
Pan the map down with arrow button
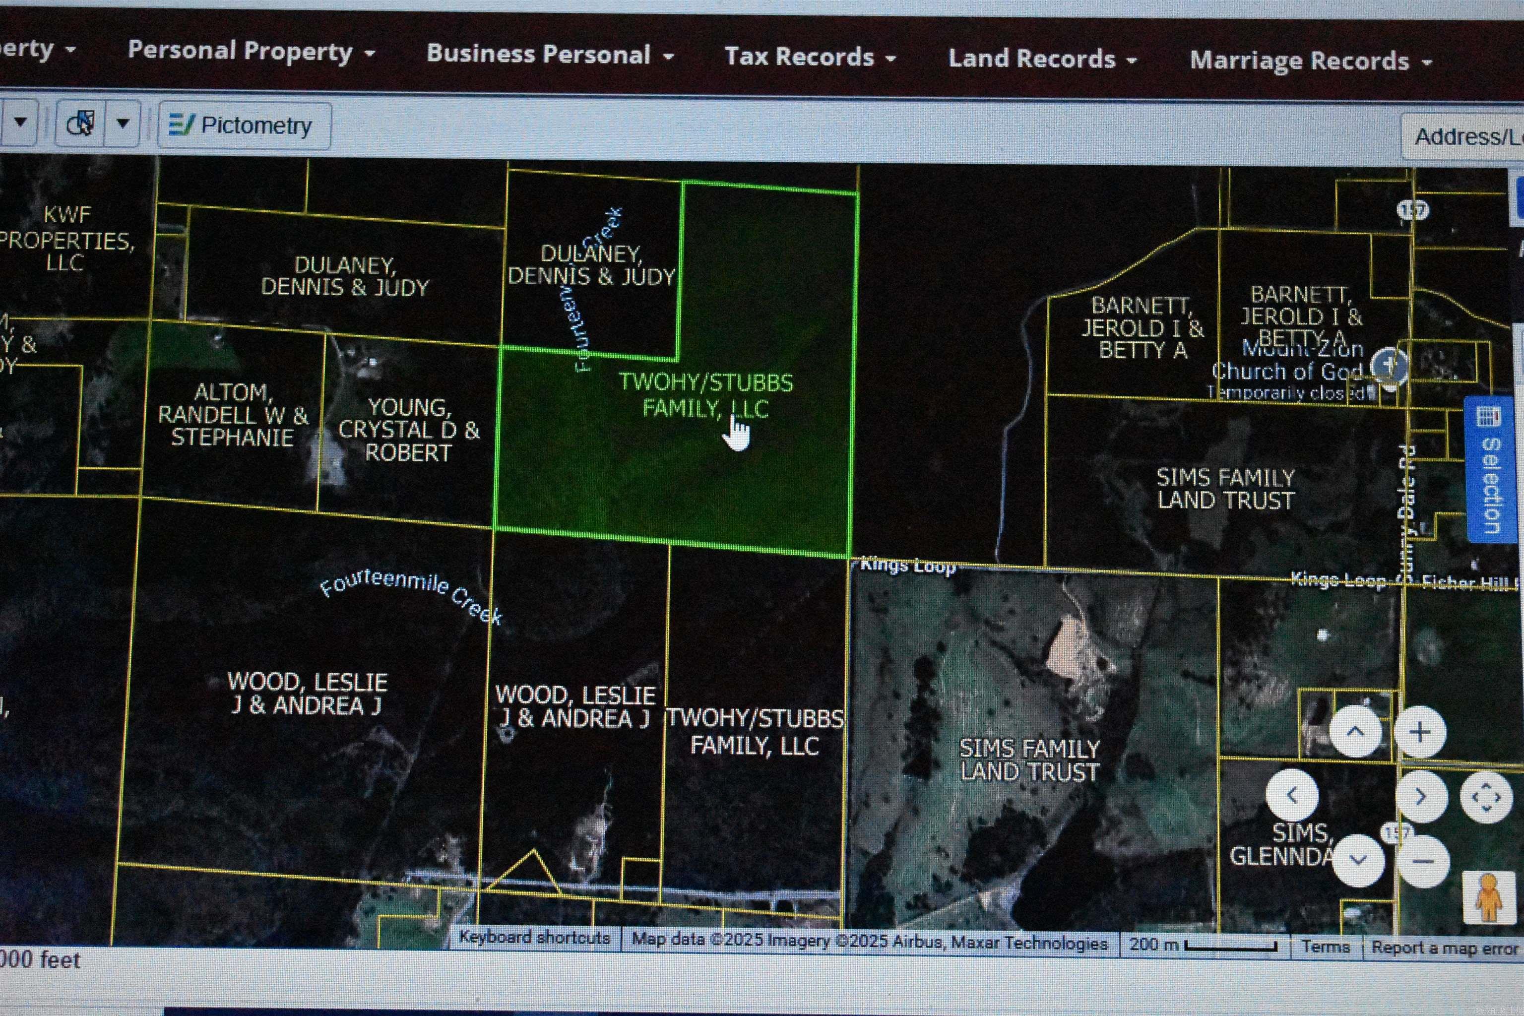pyautogui.click(x=1358, y=861)
